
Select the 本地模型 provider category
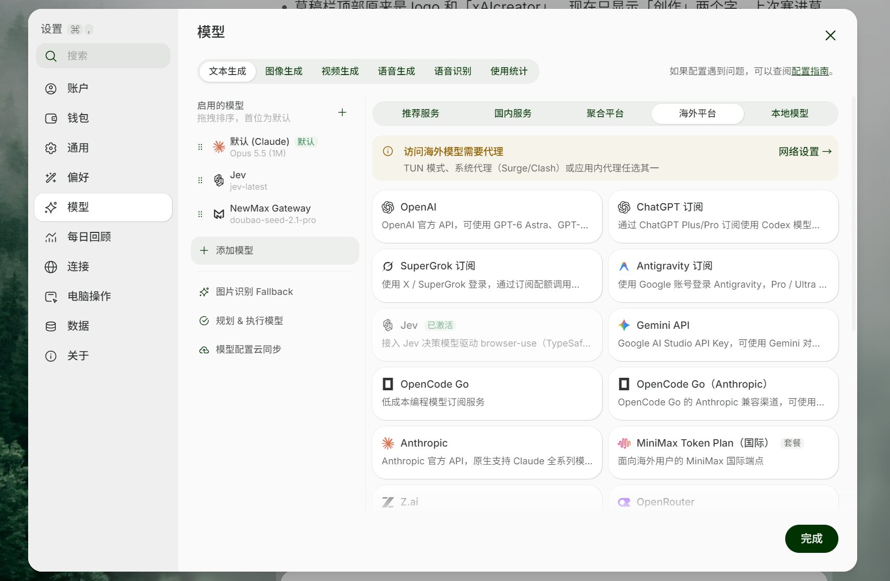790,114
